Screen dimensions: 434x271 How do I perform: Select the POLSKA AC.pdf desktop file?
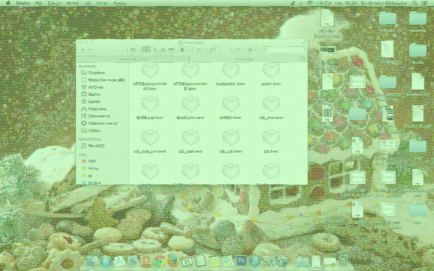click(417, 114)
